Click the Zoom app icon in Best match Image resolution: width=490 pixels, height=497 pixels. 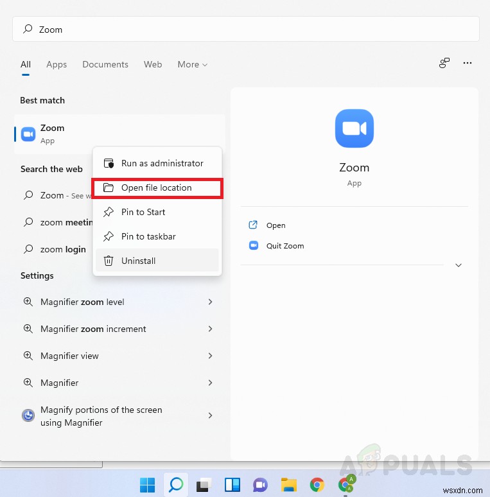pos(28,134)
